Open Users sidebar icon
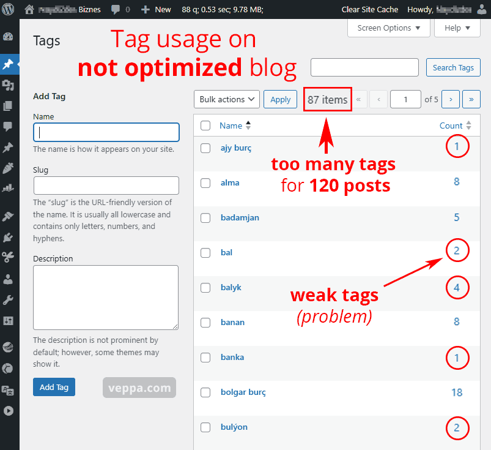491x450 pixels. click(x=8, y=279)
